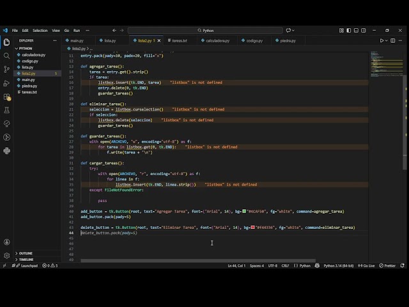409x307 pixels.
Task: Open the Python extension view icon
Action: pyautogui.click(x=6, y=151)
